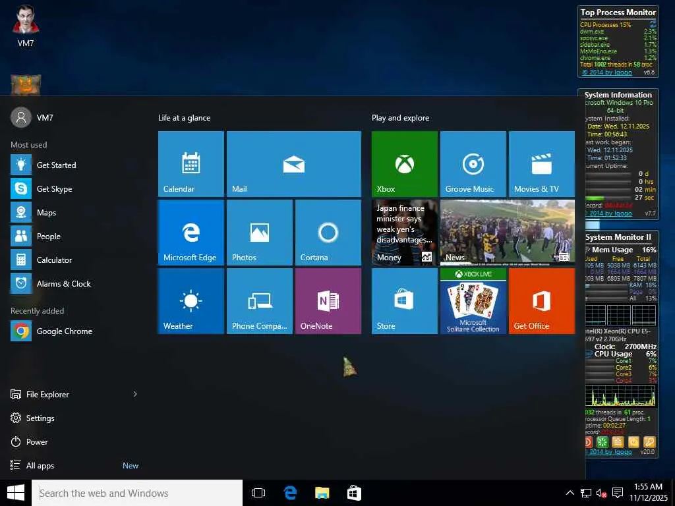Image resolution: width=675 pixels, height=506 pixels.
Task: Open the Calendar tile
Action: [x=191, y=164]
